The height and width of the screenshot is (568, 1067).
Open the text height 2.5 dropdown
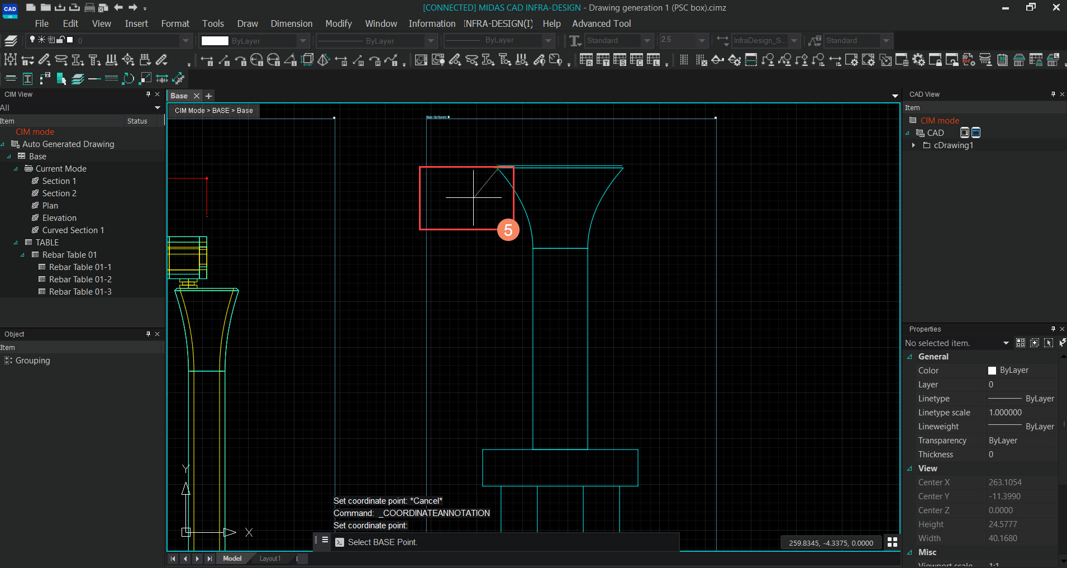(702, 40)
